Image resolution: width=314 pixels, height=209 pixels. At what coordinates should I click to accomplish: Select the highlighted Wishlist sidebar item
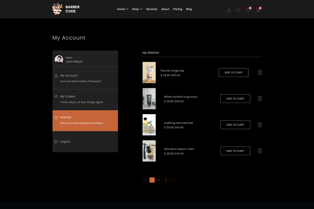[x=85, y=121]
